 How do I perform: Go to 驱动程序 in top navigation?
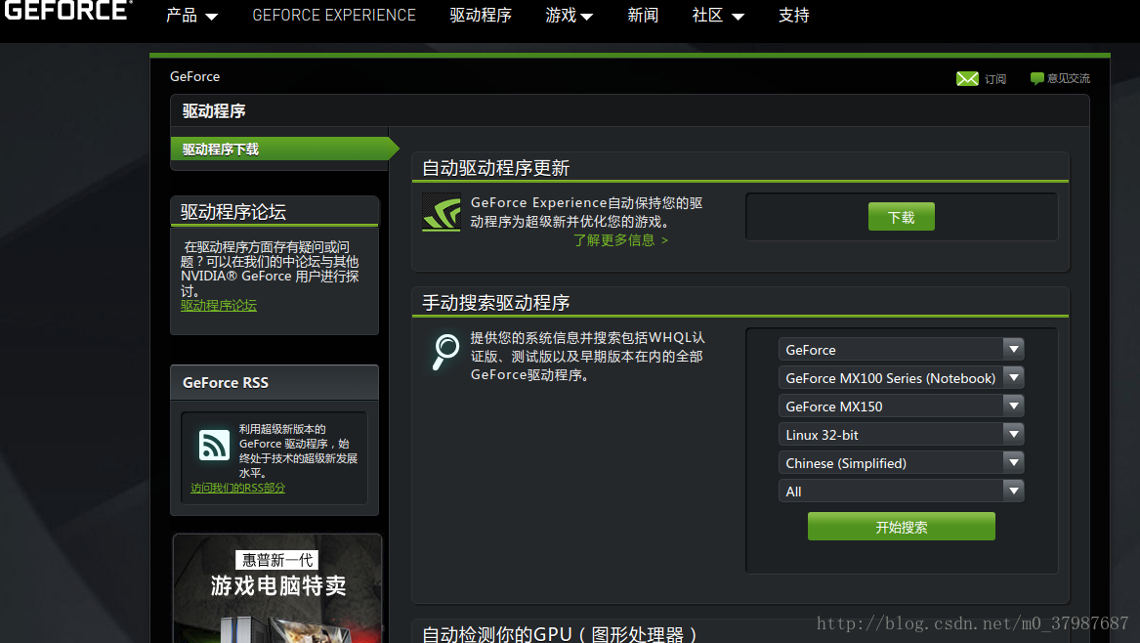coord(481,16)
